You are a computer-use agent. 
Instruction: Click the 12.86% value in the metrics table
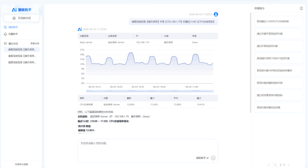pyautogui.click(x=130, y=104)
